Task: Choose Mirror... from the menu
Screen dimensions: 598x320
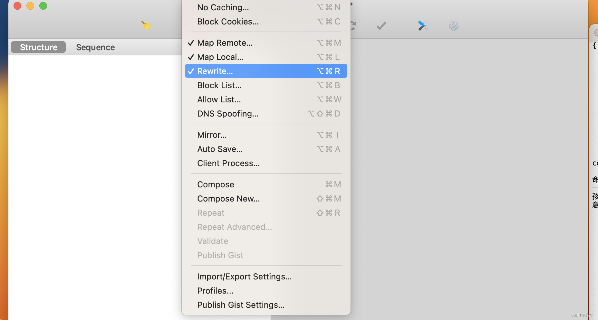Action: pyautogui.click(x=266, y=135)
